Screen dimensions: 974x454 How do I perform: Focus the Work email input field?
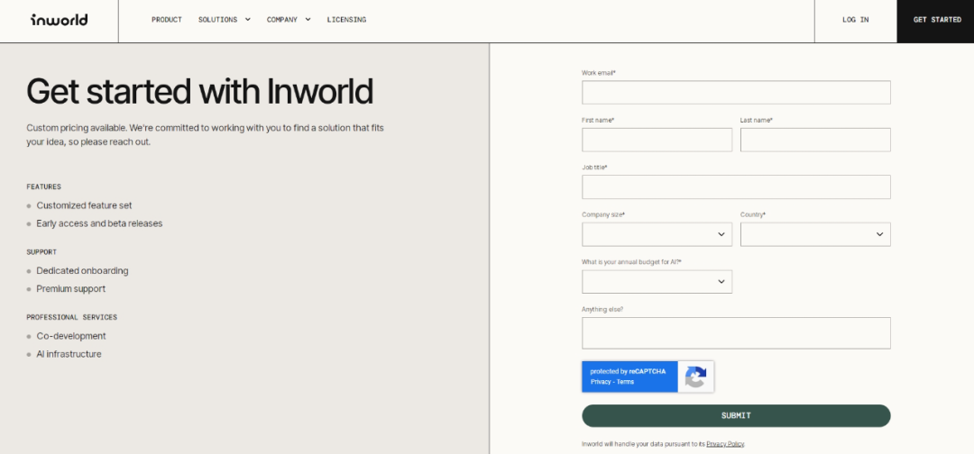tap(736, 93)
